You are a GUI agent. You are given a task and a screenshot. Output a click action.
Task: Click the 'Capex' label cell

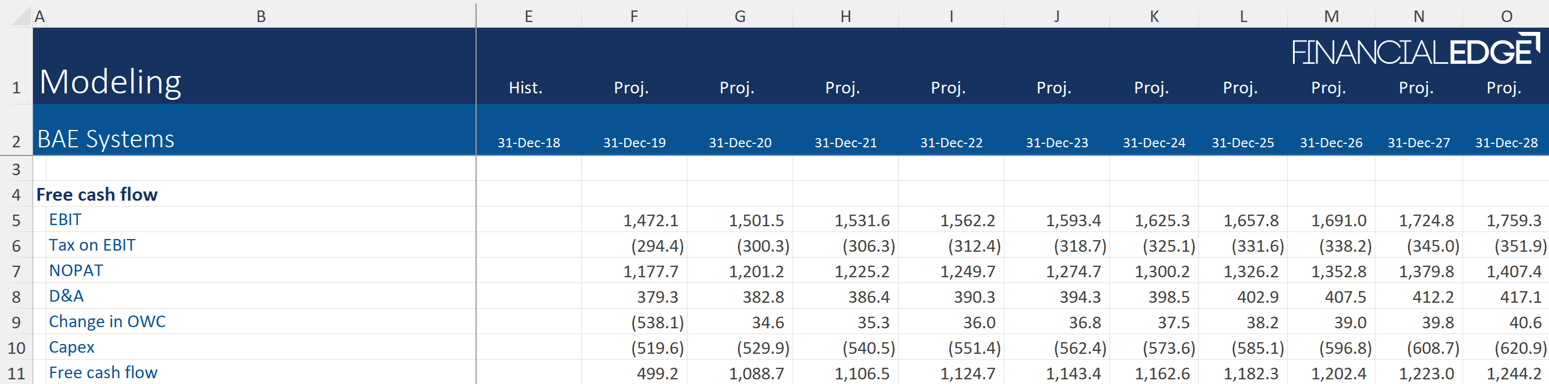[71, 347]
